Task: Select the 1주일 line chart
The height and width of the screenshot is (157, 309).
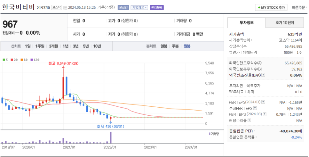Action: click(x=40, y=46)
